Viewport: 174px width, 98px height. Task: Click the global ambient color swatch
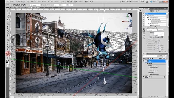pyautogui.click(x=162, y=37)
